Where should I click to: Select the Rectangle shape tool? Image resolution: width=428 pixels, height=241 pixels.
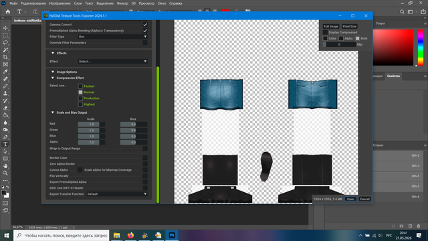5,159
